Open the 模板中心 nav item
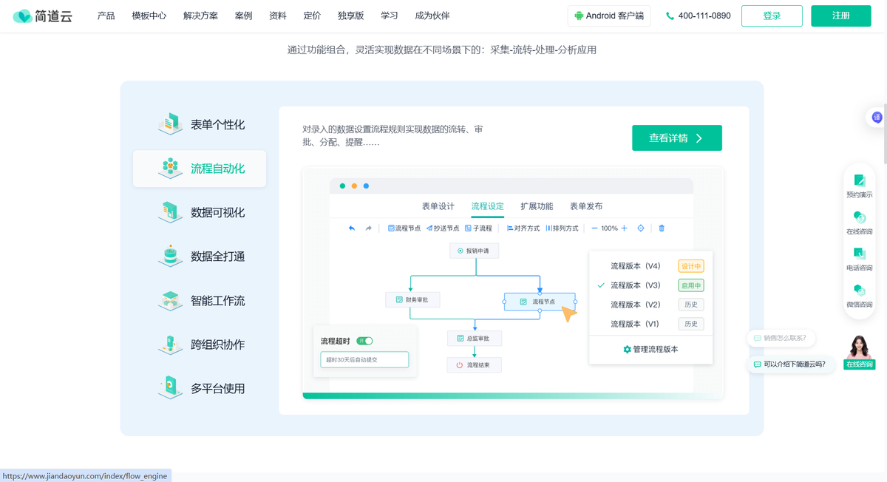Screen dimensions: 887x482 pyautogui.click(x=149, y=16)
